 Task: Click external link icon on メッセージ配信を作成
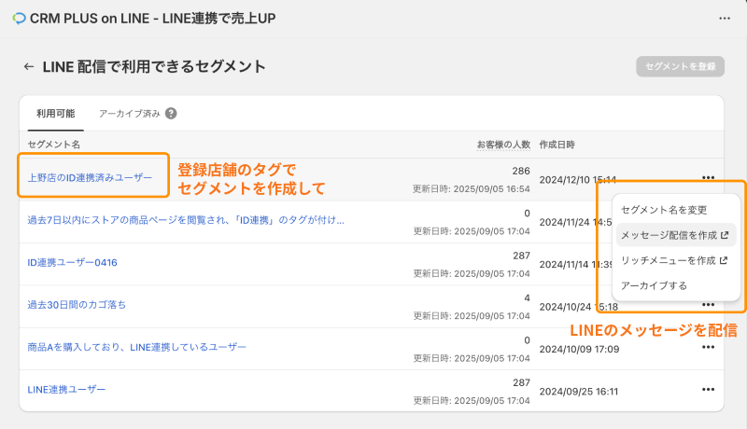point(725,235)
